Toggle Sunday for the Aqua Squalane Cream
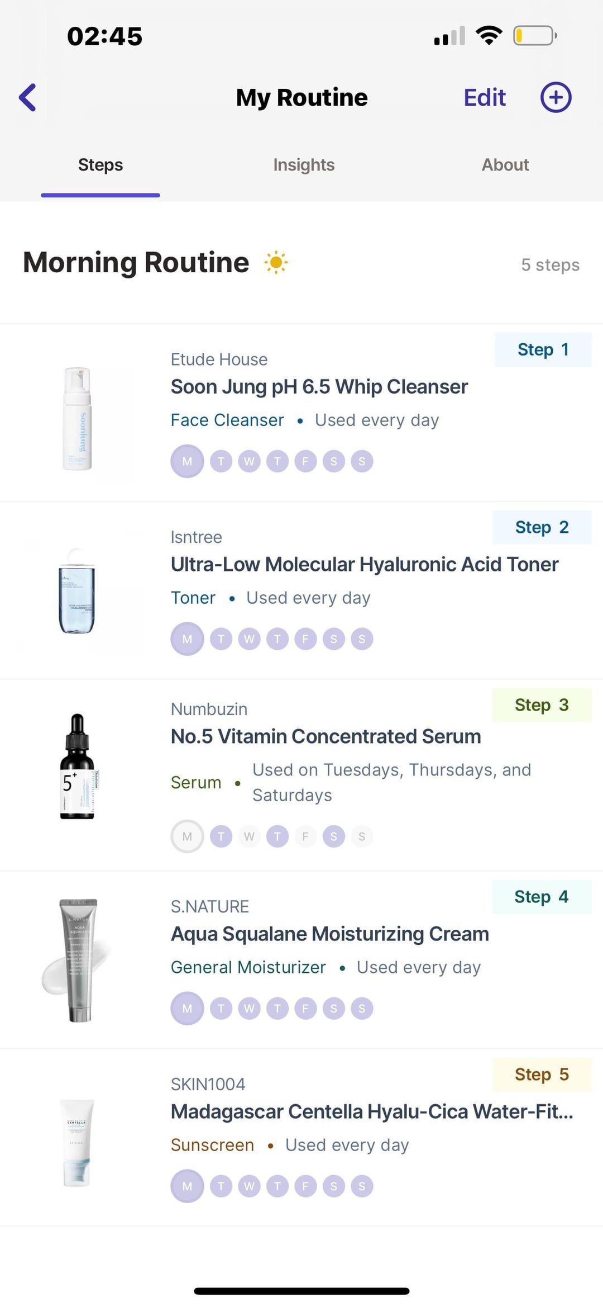This screenshot has height=1306, width=603. pos(362,1009)
